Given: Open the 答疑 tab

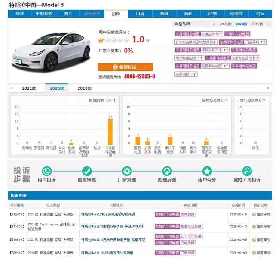Looking at the screenshot, I should (x=164, y=14).
